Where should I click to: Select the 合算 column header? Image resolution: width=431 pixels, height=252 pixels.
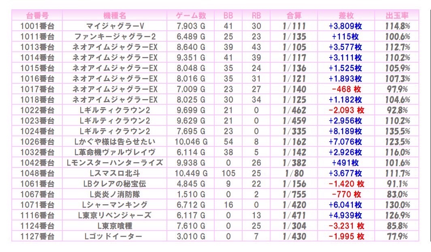click(x=294, y=15)
